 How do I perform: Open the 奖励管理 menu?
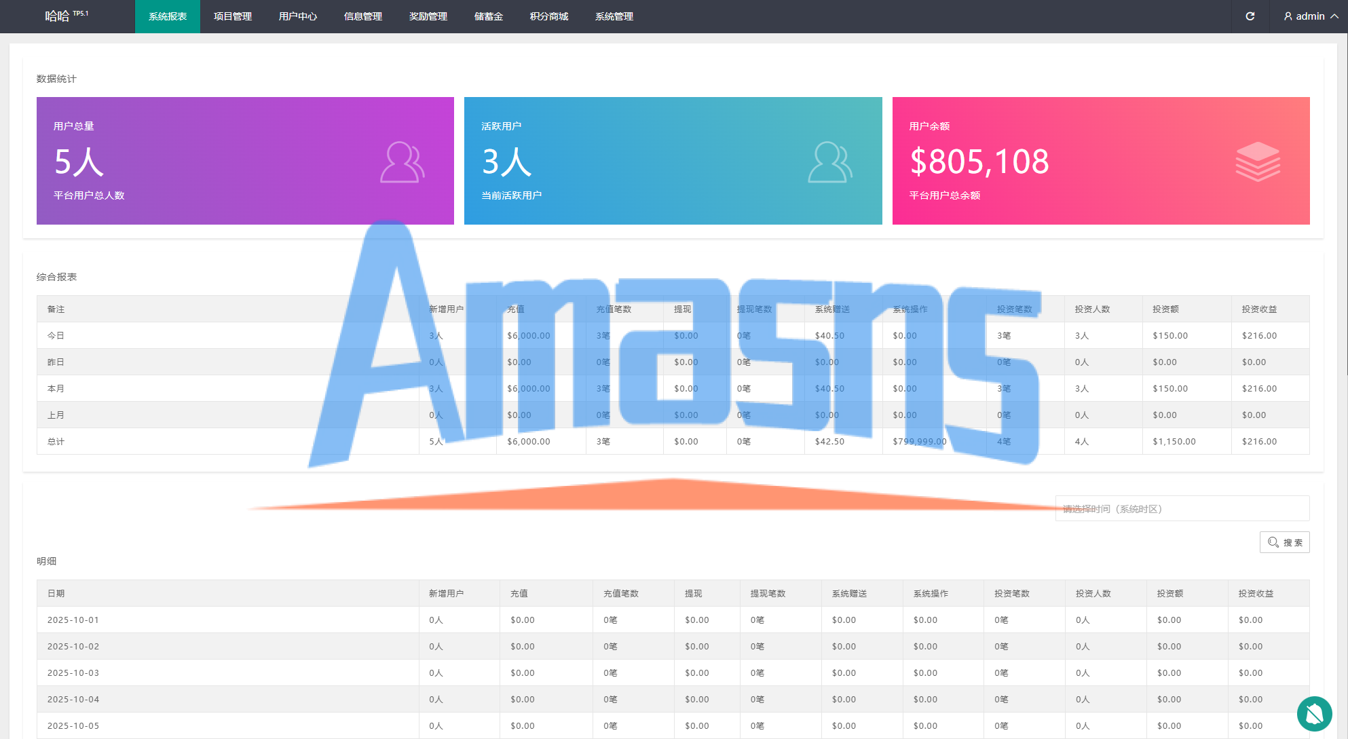(x=428, y=16)
